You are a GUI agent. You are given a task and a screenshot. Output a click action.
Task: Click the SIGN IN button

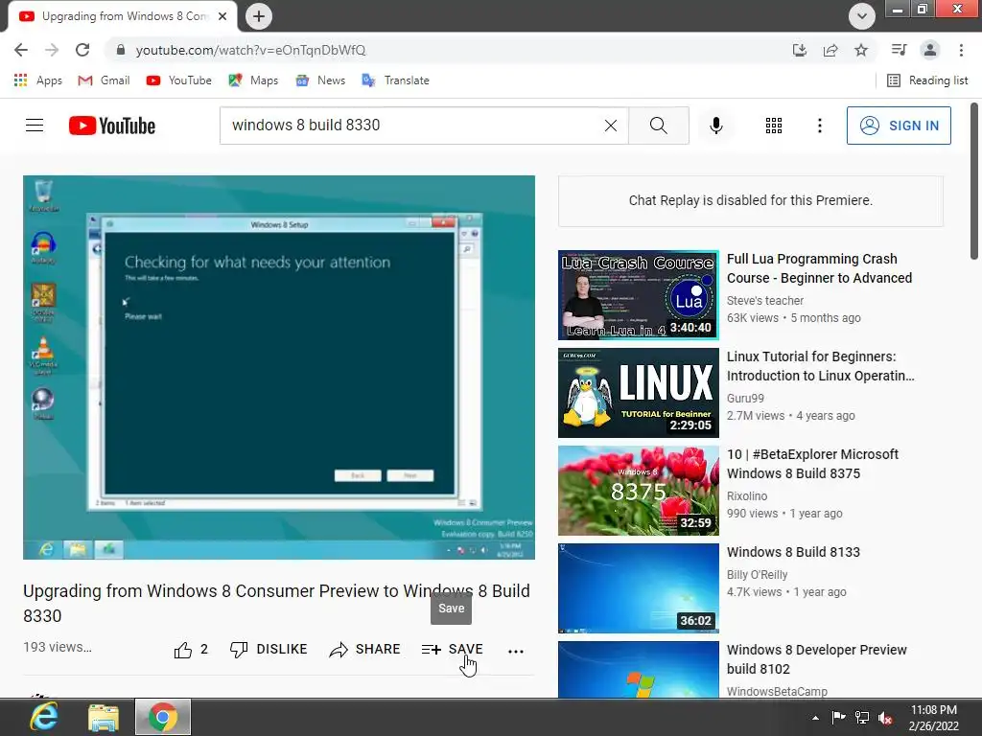tap(899, 126)
